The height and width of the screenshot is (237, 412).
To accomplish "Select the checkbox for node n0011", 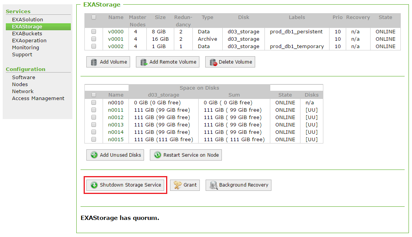I will pos(94,110).
